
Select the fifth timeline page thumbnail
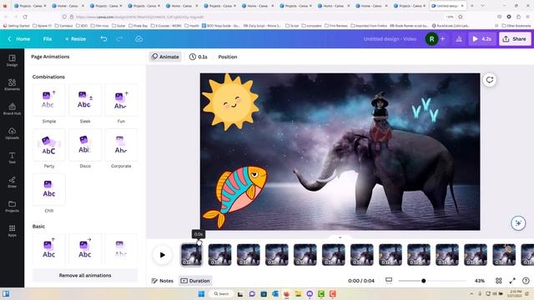(x=305, y=255)
